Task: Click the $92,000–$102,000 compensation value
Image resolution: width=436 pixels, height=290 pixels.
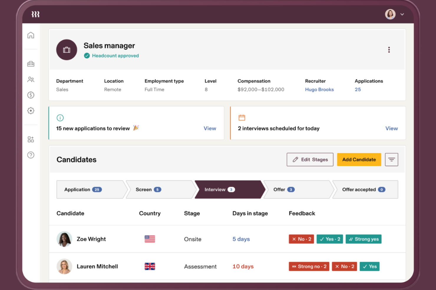Action: pos(261,89)
